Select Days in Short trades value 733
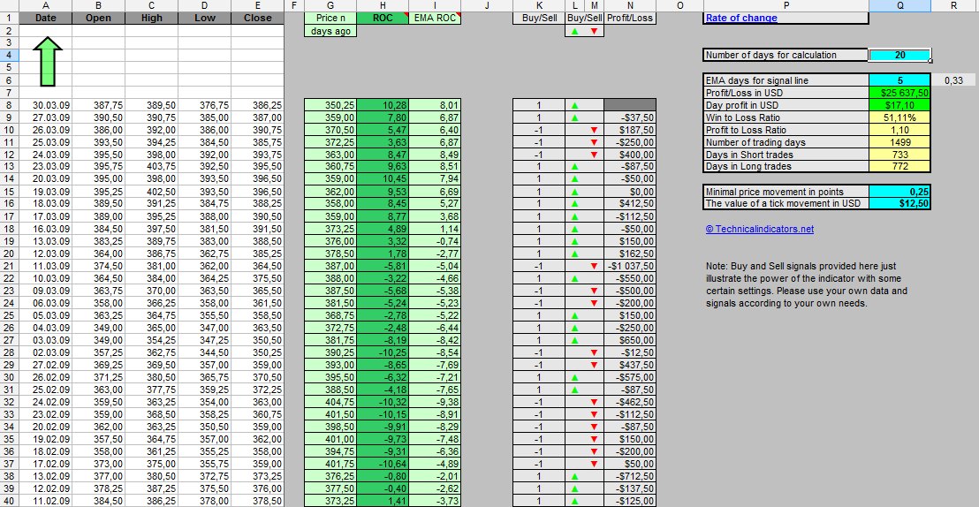 point(899,155)
